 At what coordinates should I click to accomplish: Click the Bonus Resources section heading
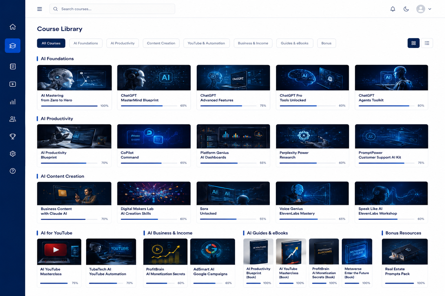403,233
